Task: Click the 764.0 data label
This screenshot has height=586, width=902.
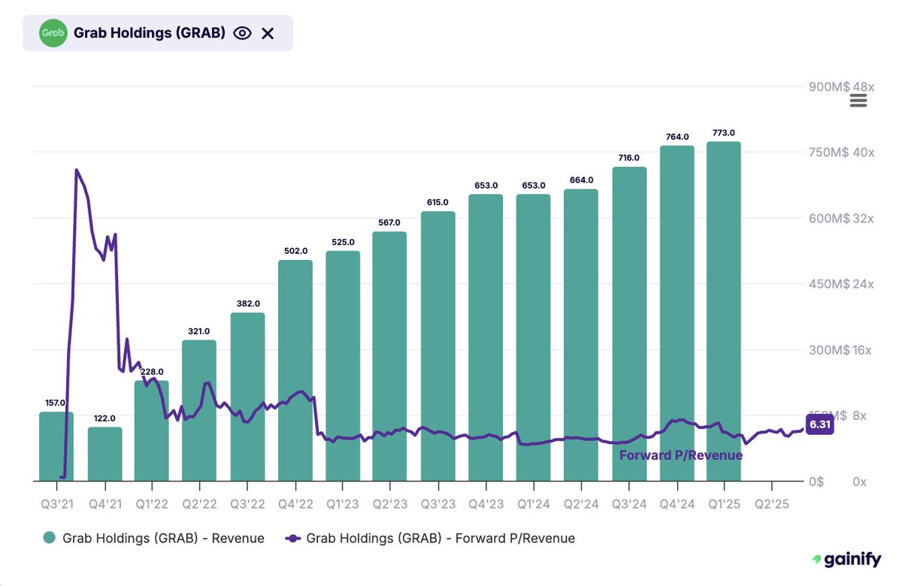Action: [x=677, y=137]
